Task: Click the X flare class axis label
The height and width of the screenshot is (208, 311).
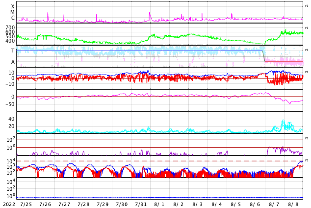Action: 13,6
